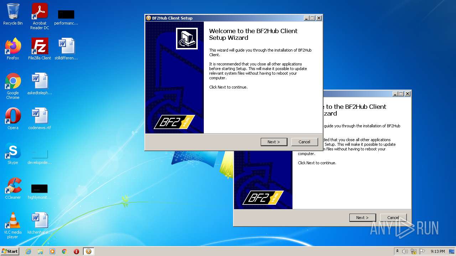Screen dimensions: 456x256
Task: Launch Opera desktop shortcut
Action: (x=13, y=119)
